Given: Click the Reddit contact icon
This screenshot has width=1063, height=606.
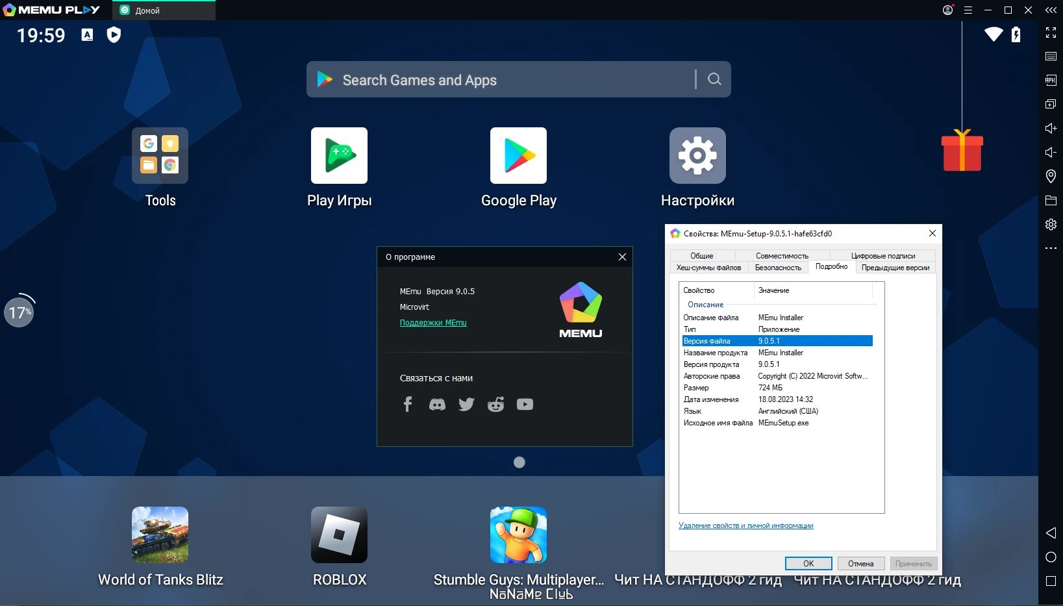Looking at the screenshot, I should [x=495, y=405].
